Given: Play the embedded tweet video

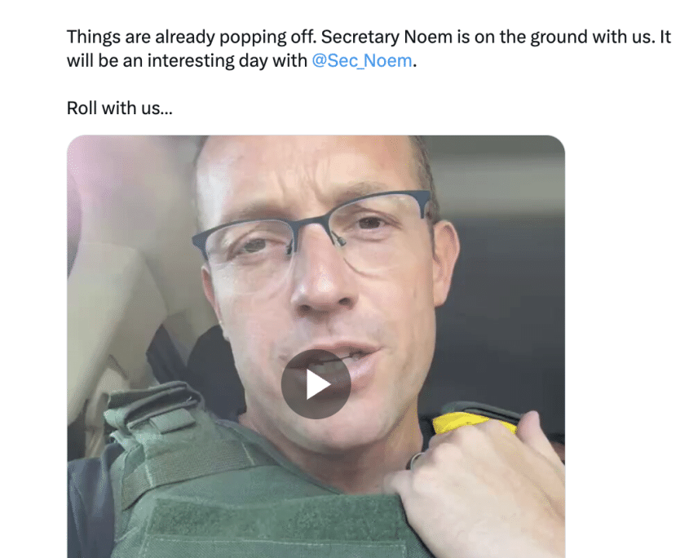Looking at the screenshot, I should [316, 384].
